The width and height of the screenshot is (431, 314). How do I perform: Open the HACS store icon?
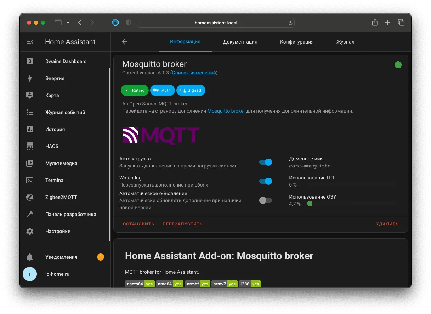[x=30, y=146]
